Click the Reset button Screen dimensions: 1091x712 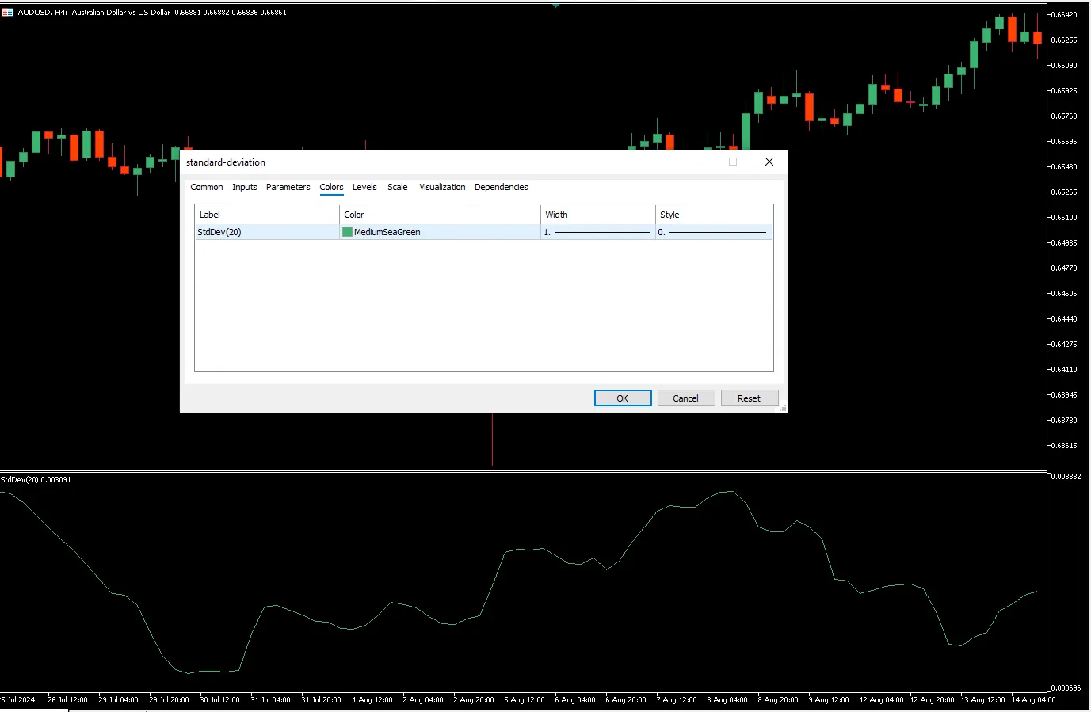(x=749, y=398)
